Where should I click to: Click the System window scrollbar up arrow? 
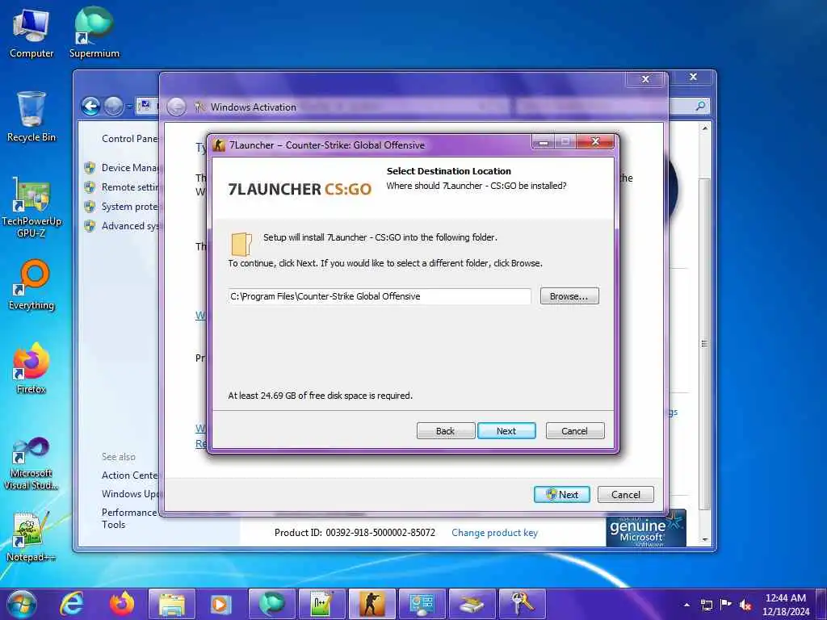coord(705,128)
